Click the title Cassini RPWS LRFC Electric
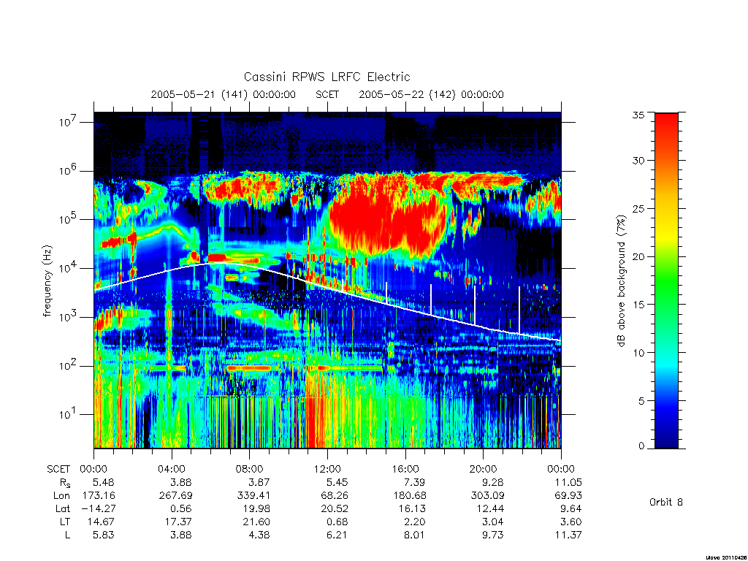The width and height of the screenshot is (748, 561). point(327,77)
